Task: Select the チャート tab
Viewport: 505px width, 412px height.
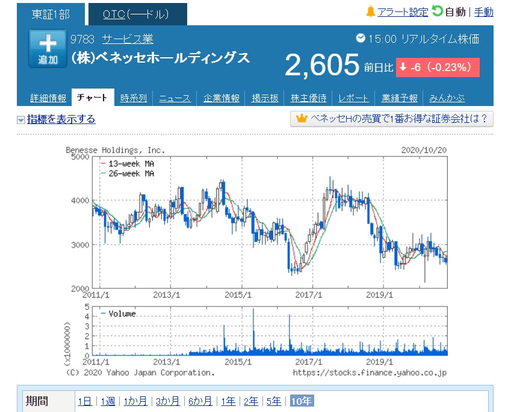Action: tap(93, 97)
